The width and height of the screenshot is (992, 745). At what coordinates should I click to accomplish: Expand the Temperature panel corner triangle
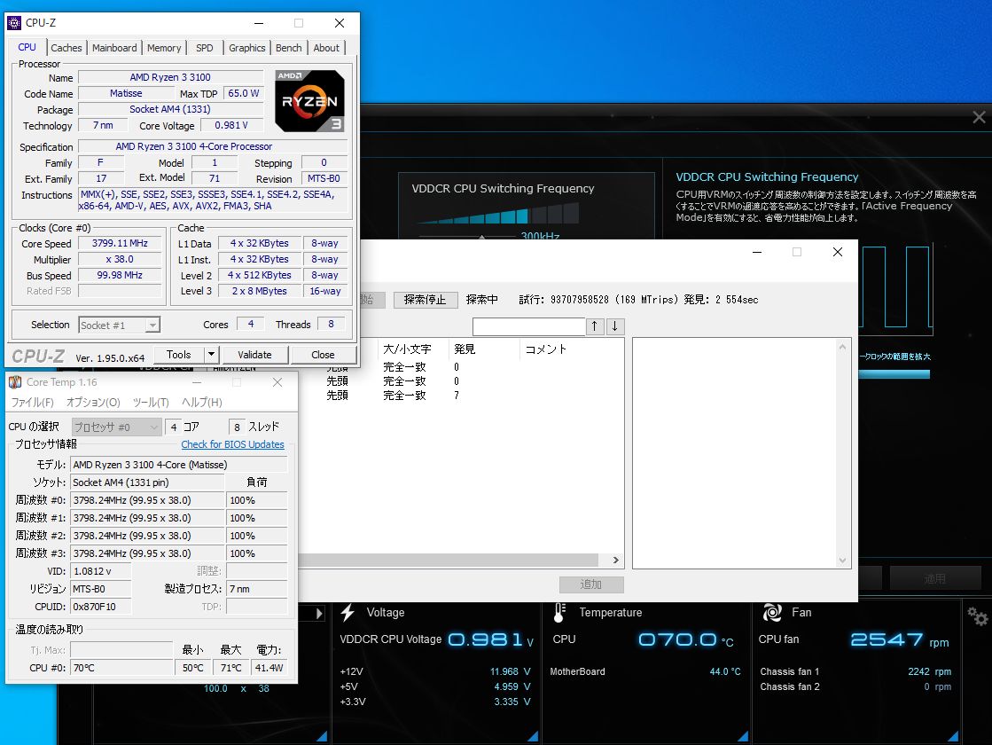pos(743,736)
